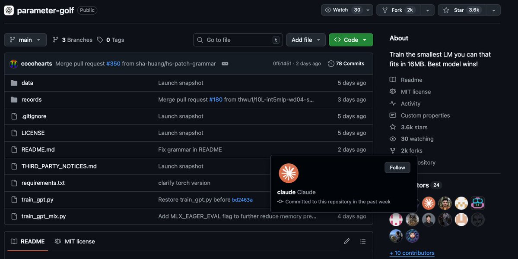Open the LICENSE file
Screen dimensions: 518x259
(x=33, y=133)
